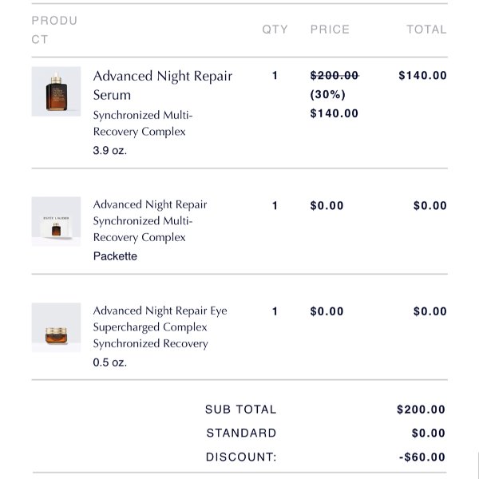Screen dimensions: 479x479
Task: Select the PRICE column header
Action: [x=330, y=30]
